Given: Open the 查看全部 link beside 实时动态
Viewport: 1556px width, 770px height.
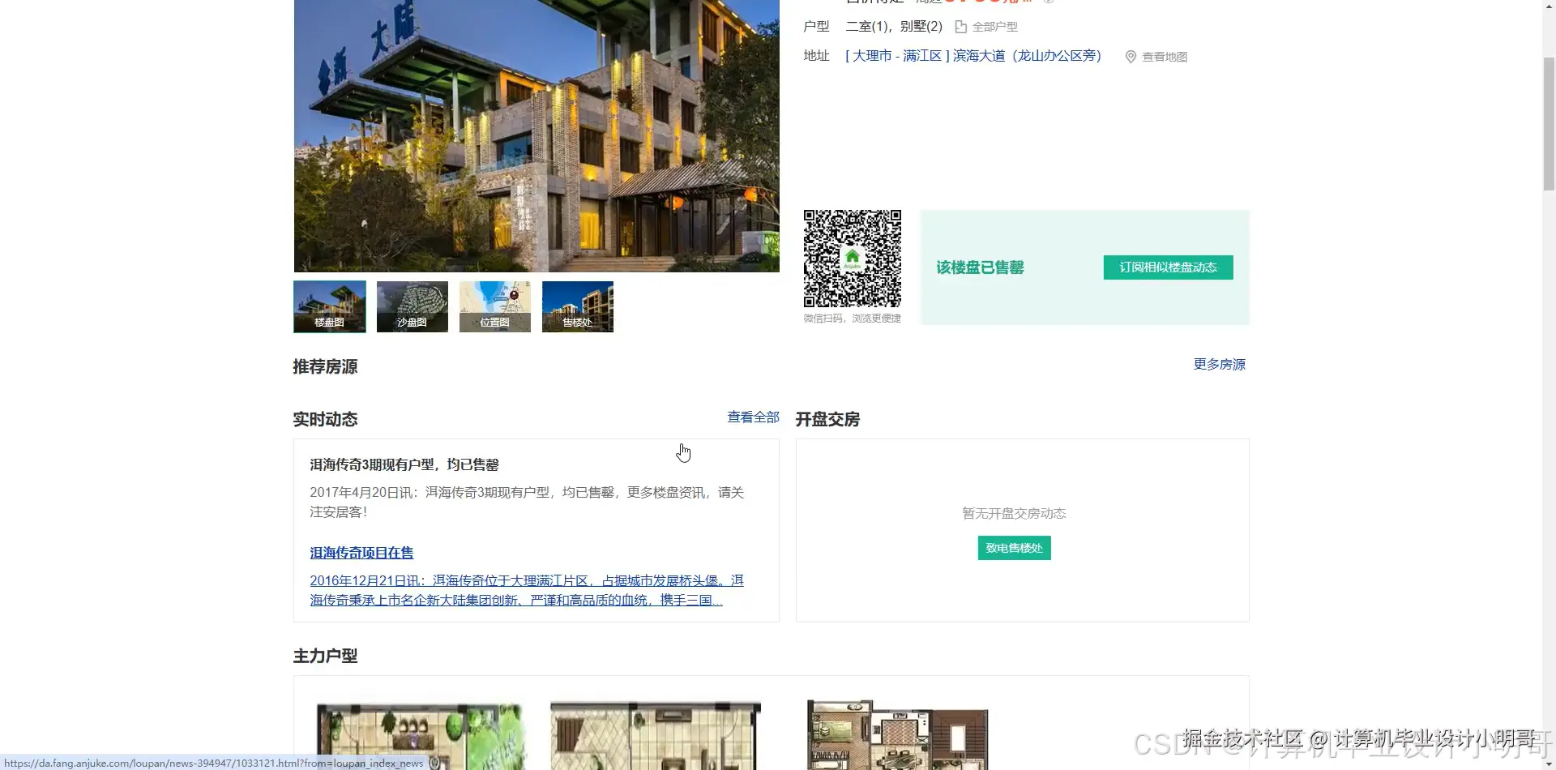Looking at the screenshot, I should tap(752, 417).
